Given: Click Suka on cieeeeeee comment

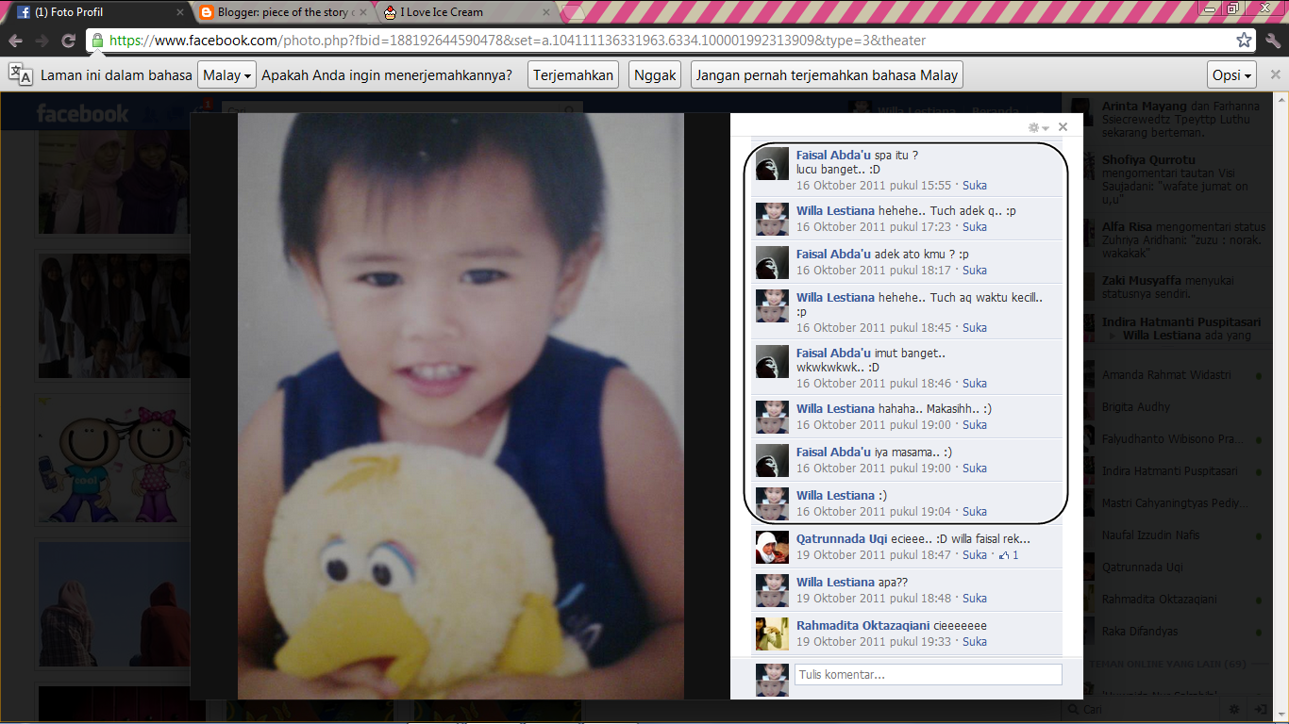Looking at the screenshot, I should click(x=975, y=641).
